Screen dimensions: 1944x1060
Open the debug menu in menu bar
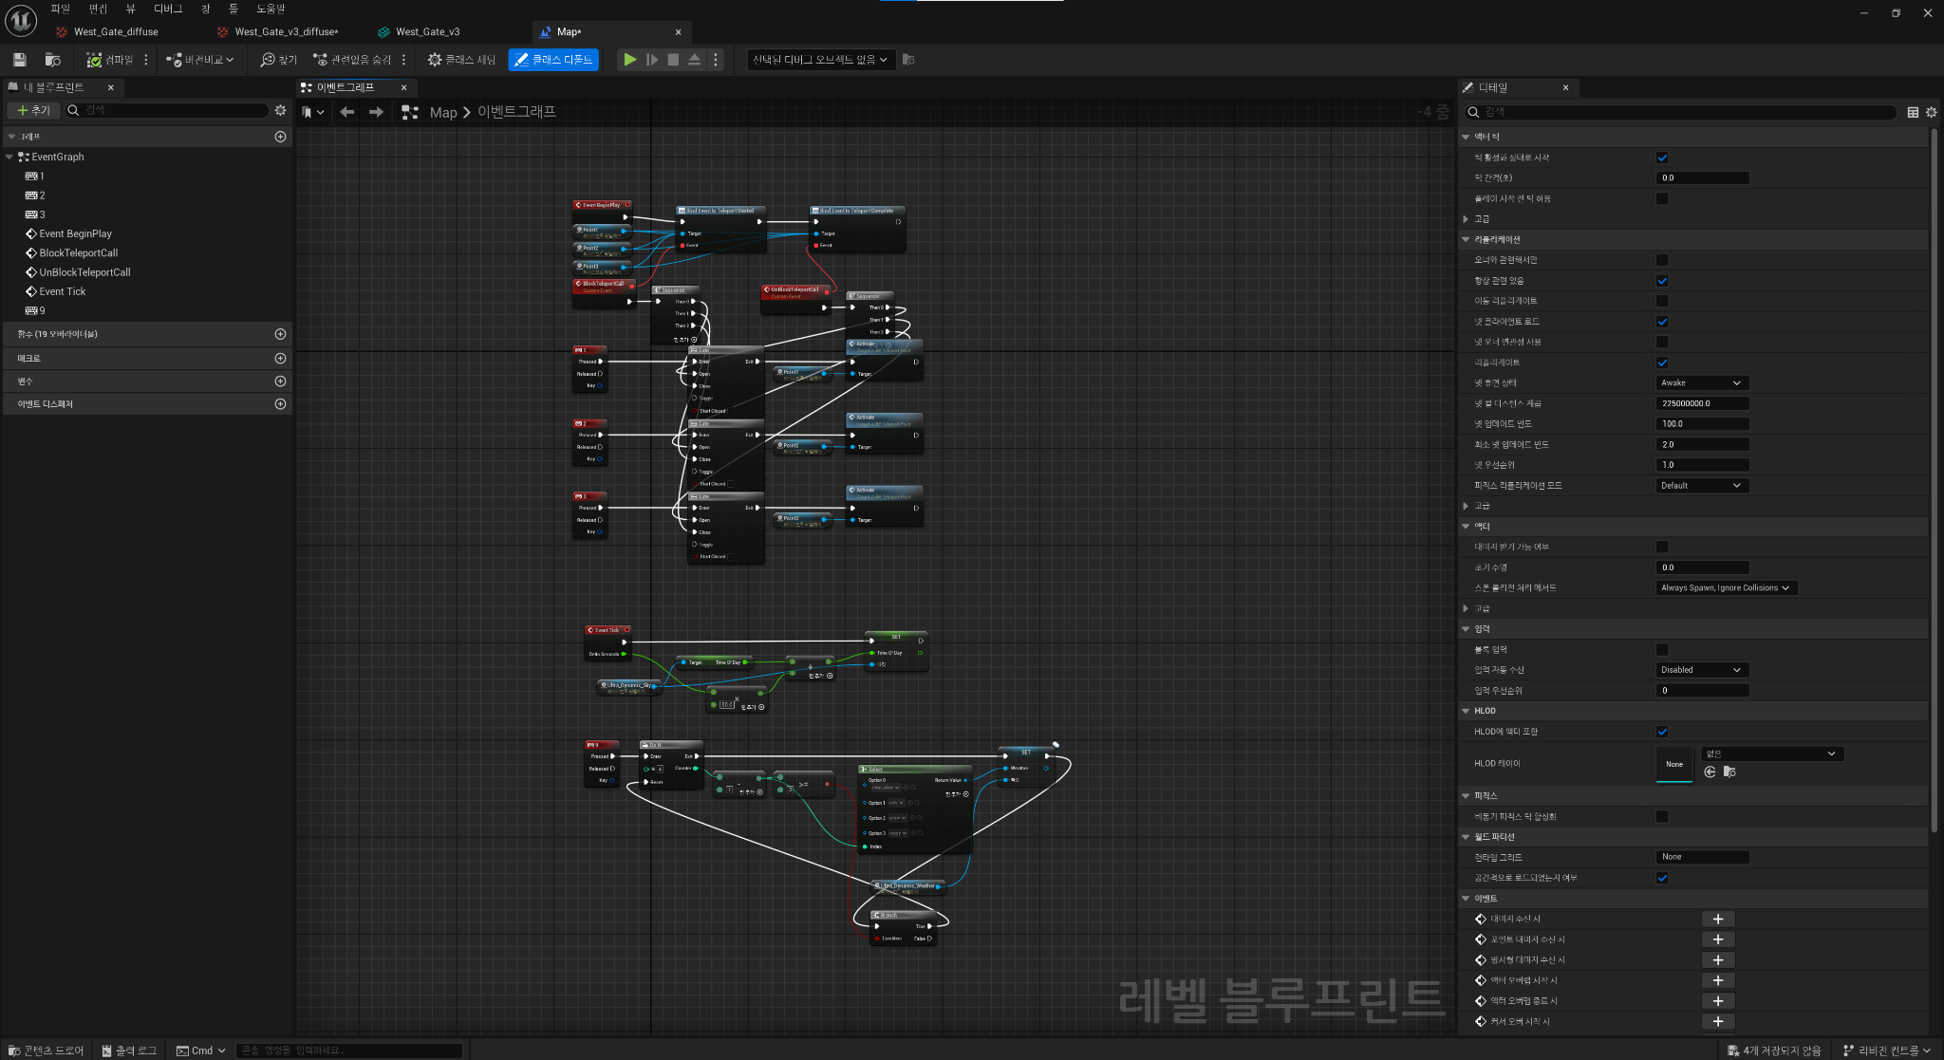tap(168, 9)
